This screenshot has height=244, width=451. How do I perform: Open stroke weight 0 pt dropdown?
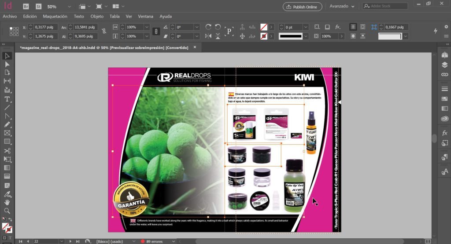pyautogui.click(x=306, y=27)
